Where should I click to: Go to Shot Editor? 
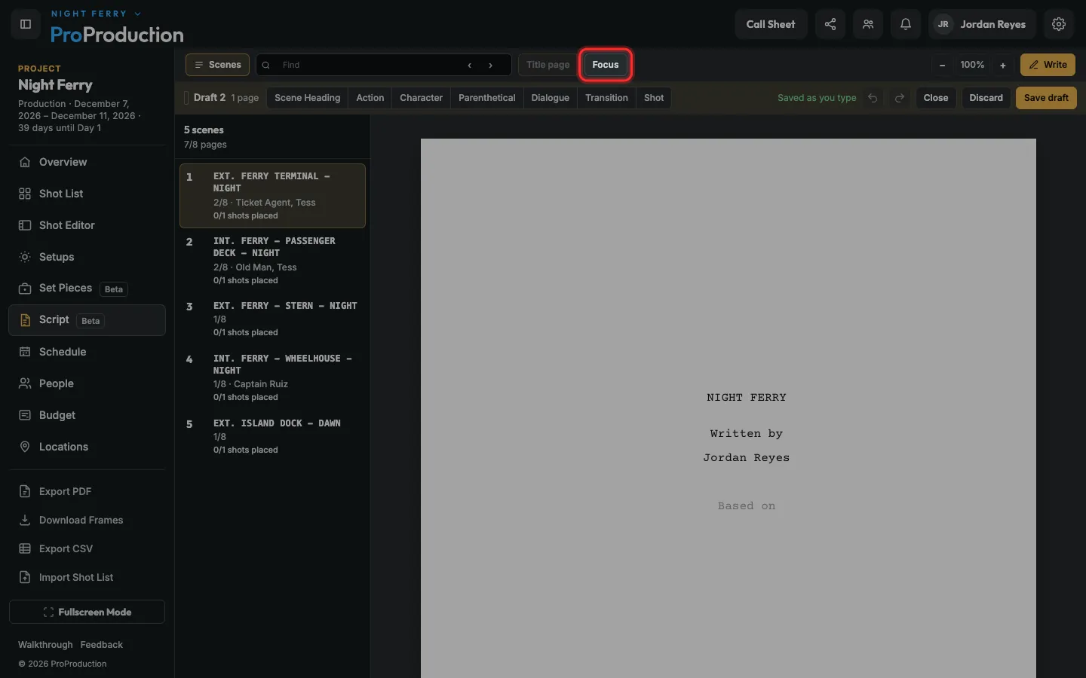click(87, 225)
